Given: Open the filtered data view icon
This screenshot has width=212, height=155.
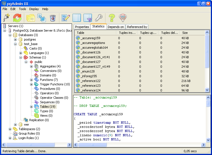Looking at the screenshot, I should (x=88, y=18).
